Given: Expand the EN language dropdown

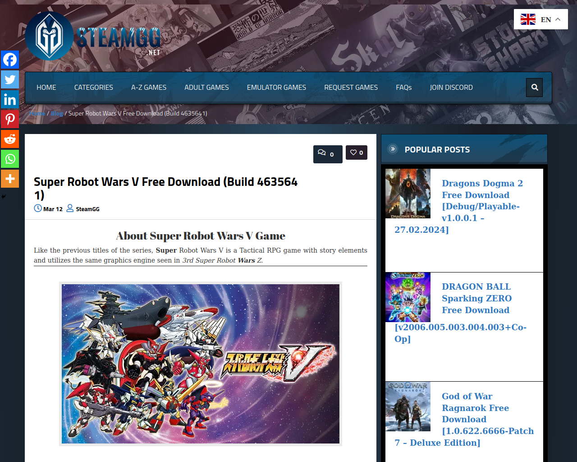Looking at the screenshot, I should 541,19.
